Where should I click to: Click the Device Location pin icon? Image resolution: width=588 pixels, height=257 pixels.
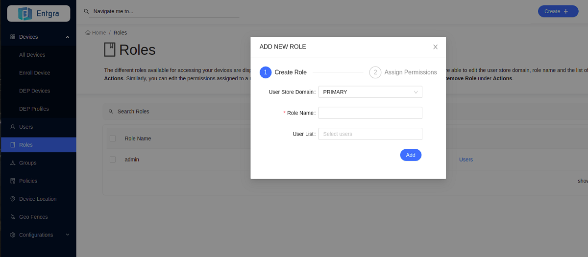pos(13,199)
